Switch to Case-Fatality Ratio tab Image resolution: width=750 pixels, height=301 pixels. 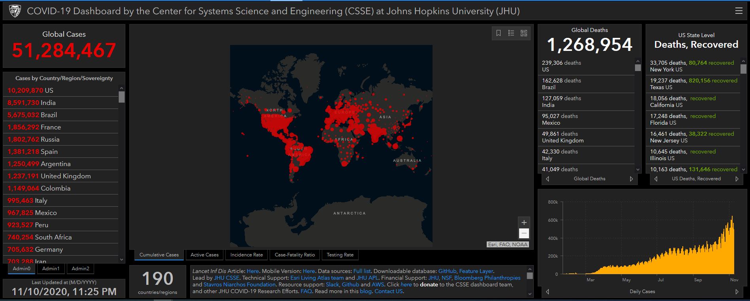(295, 255)
